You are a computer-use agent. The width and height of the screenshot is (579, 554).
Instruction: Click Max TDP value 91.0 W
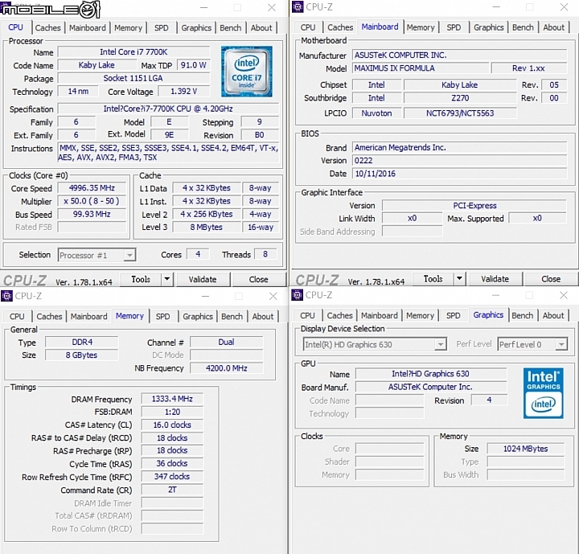pyautogui.click(x=194, y=65)
